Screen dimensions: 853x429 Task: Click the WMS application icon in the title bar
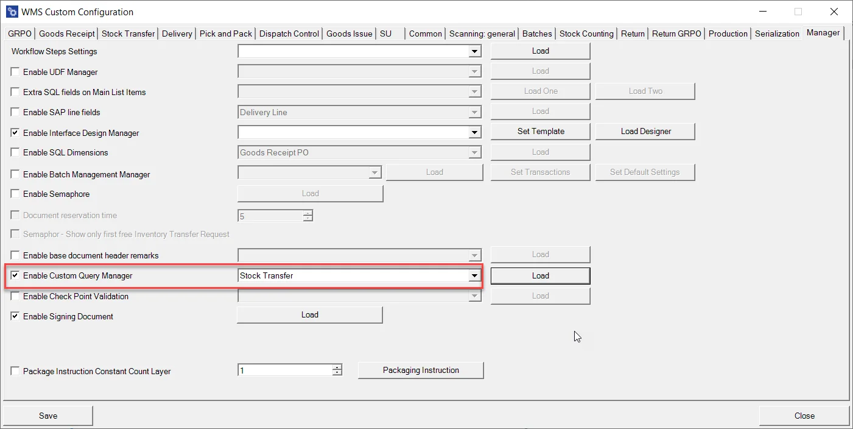pos(11,11)
